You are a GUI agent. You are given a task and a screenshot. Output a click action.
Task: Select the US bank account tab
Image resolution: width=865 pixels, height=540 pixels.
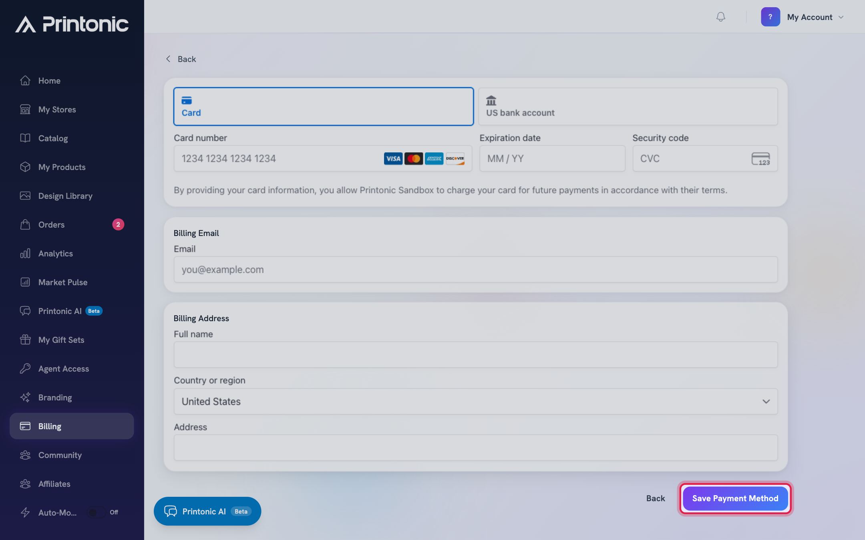click(x=628, y=106)
